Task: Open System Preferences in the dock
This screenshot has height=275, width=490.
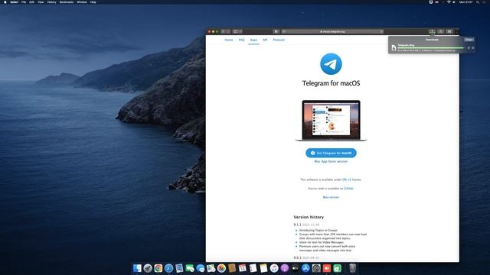Action: [x=316, y=268]
